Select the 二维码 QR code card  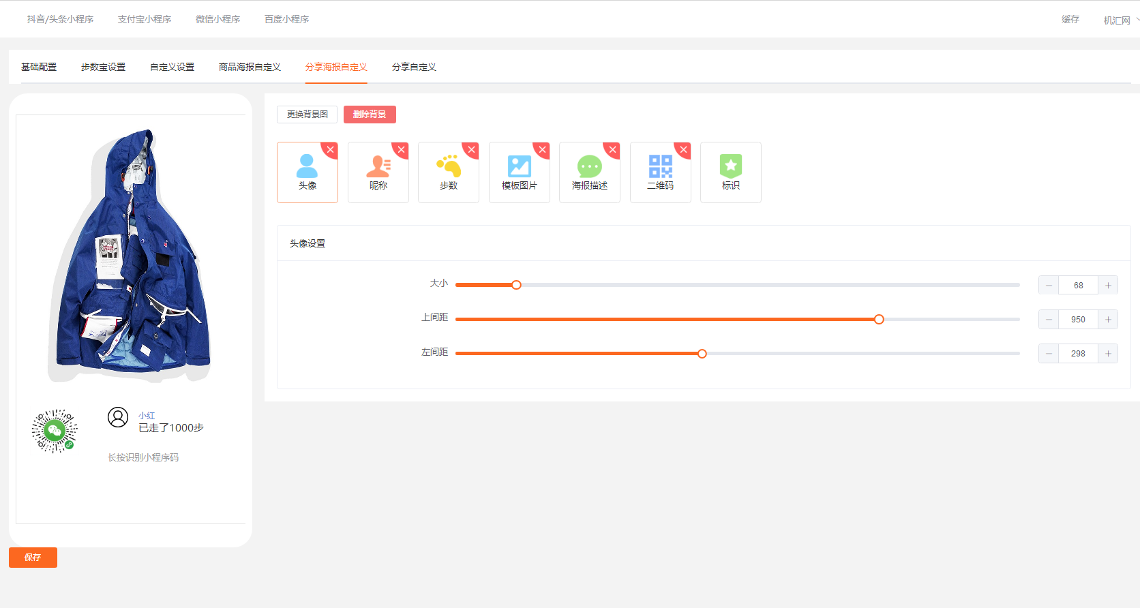[x=660, y=172]
